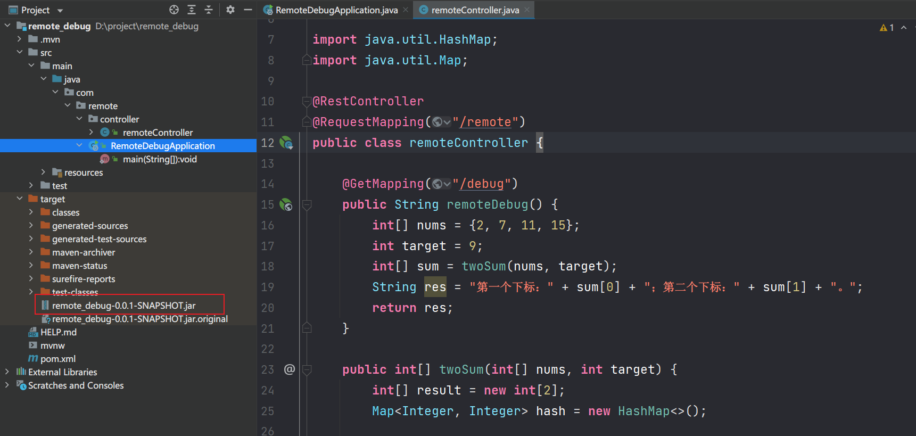Click the Collapse All icon in Project panel

tap(209, 10)
